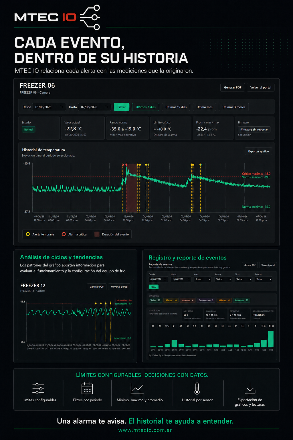Select the Ultimos 3 meses range

(234, 107)
